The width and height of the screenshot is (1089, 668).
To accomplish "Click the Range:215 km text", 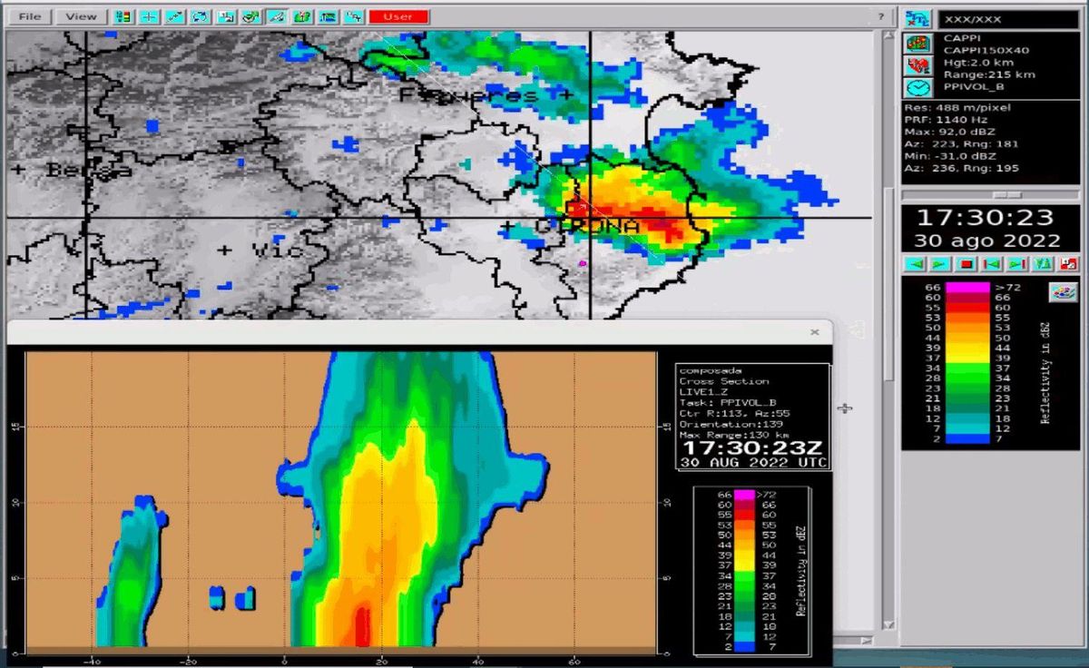I will pos(989,74).
